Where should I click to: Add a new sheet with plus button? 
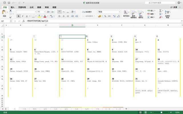coord(126,109)
